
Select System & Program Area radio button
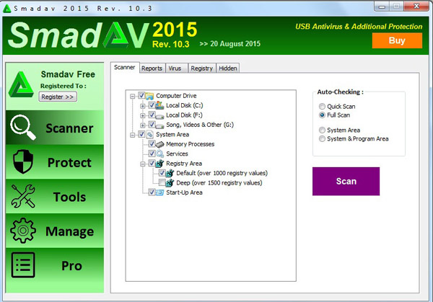[x=322, y=138]
